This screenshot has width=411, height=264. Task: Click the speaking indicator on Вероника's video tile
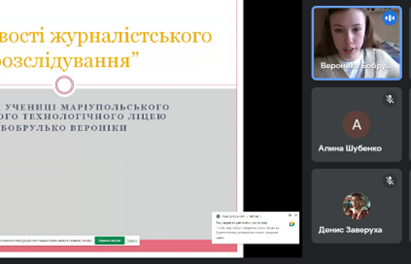pyautogui.click(x=390, y=18)
